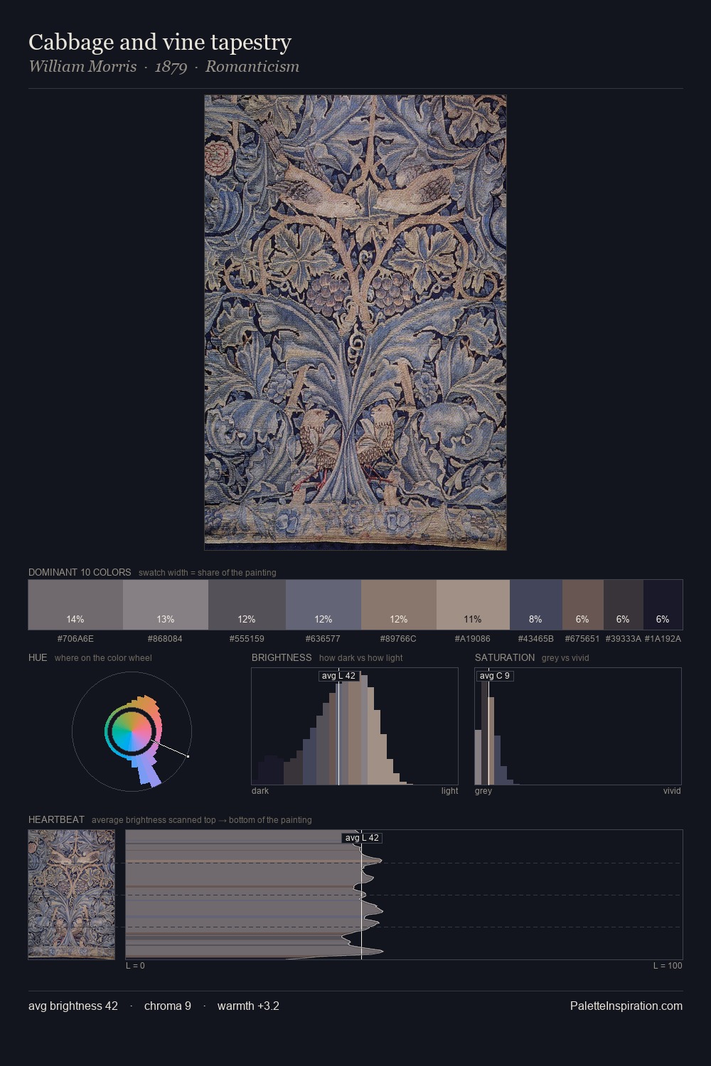The image size is (711, 1066).
Task: Pick the #636577 slate blue swatch
Action: coord(324,605)
